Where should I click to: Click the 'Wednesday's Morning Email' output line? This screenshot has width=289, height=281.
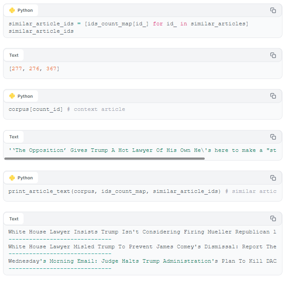coord(142,261)
